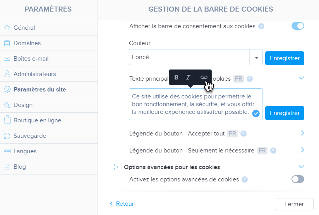Open Boutique en ligne settings

coord(37,120)
